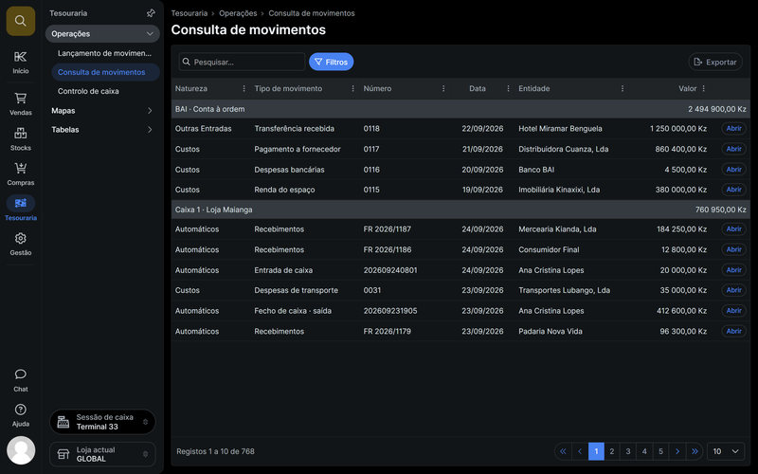
Task: Click the Pesquisar search field
Action: tap(242, 62)
